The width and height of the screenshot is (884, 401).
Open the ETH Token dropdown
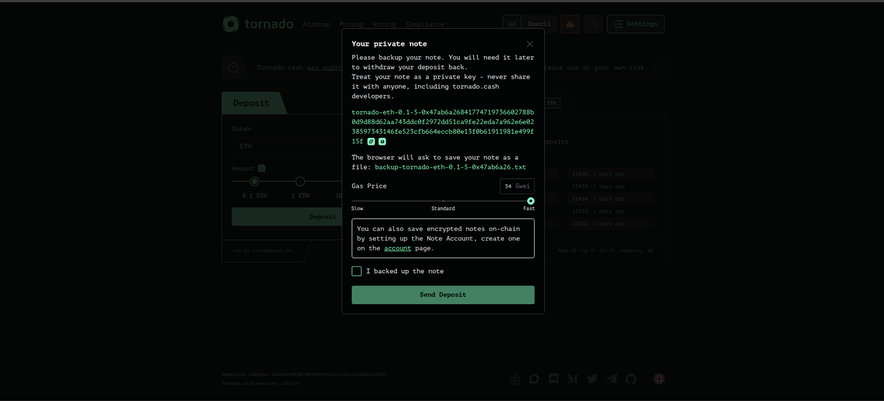pos(287,146)
